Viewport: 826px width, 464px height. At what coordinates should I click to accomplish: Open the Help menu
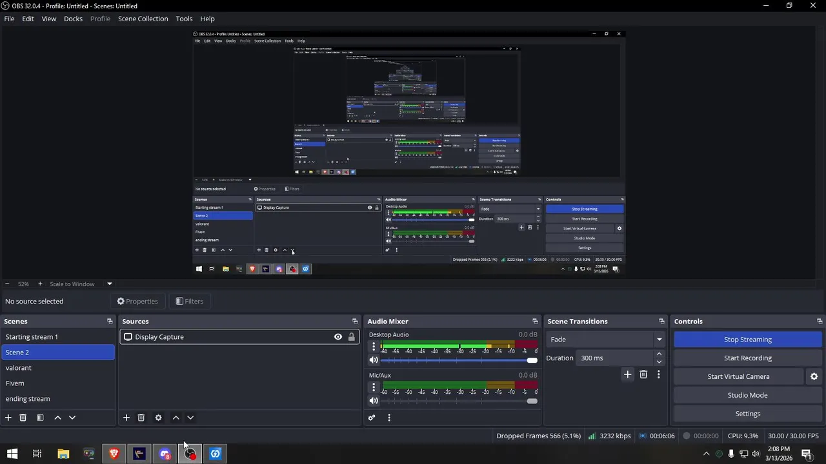click(207, 19)
